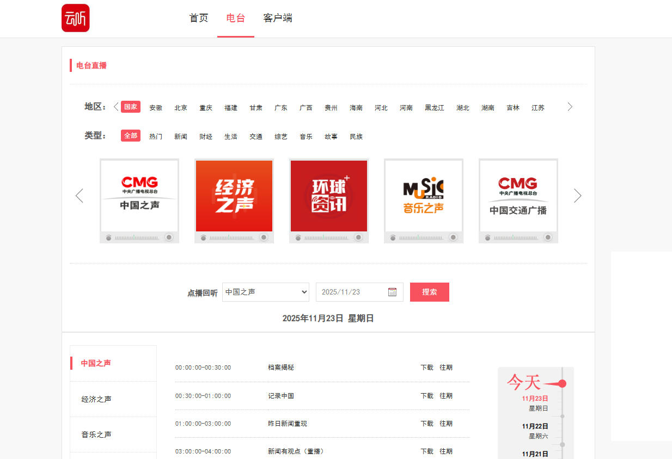The image size is (672, 459).
Task: Filter stations by 音乐 type
Action: [306, 137]
